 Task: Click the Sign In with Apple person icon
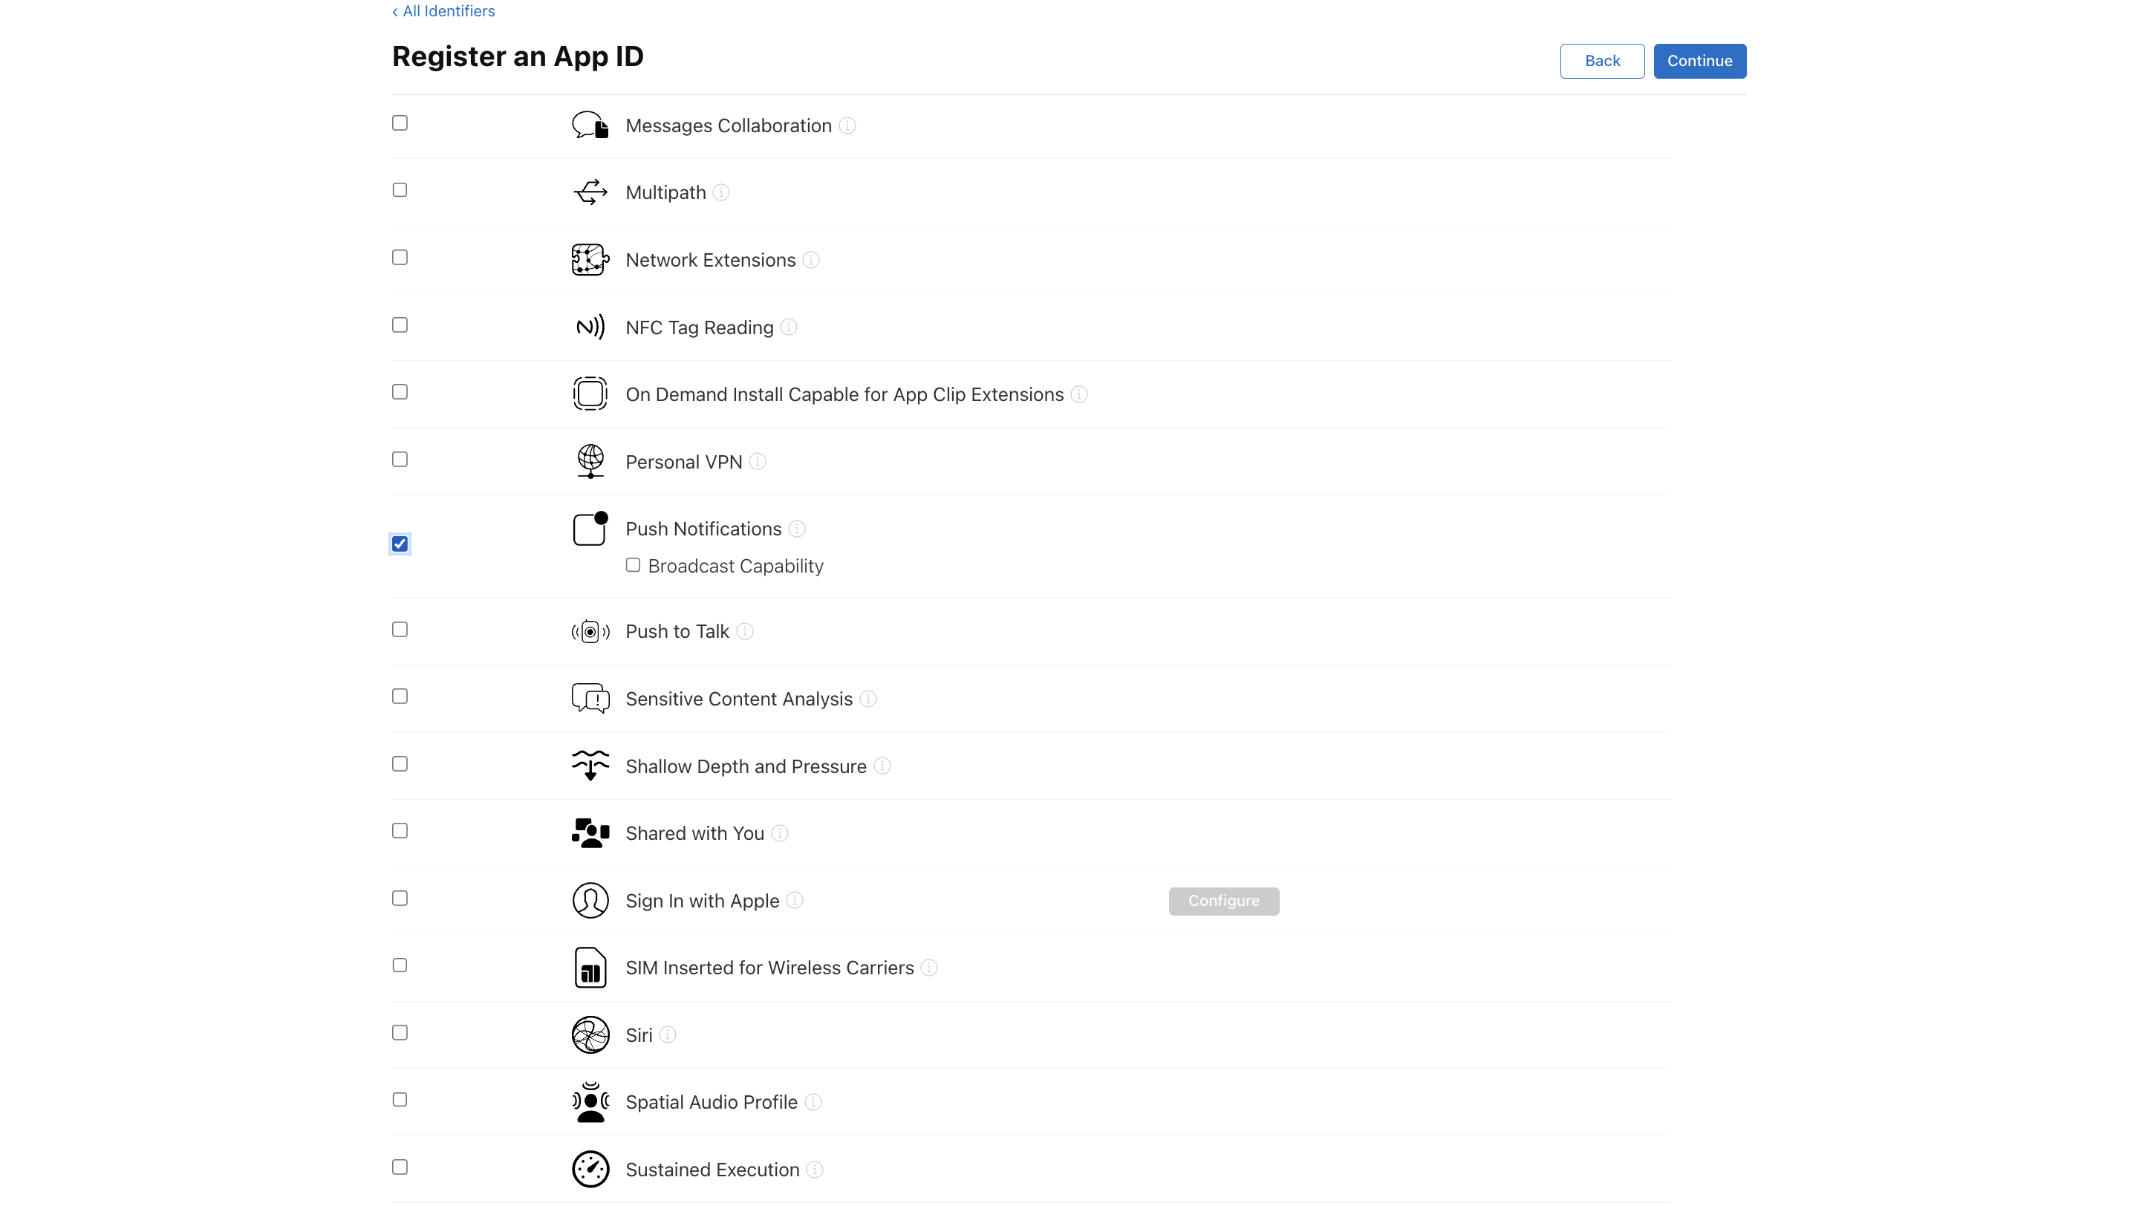[590, 901]
